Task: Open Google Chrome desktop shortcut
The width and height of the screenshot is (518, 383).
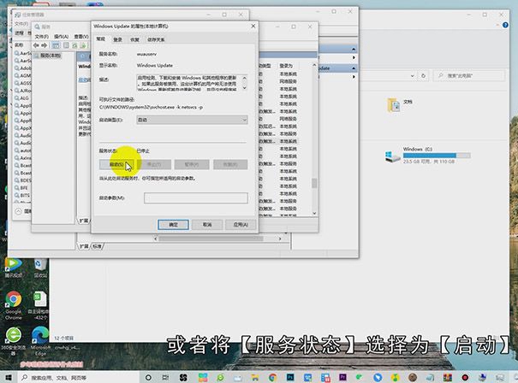Action: pos(14,305)
